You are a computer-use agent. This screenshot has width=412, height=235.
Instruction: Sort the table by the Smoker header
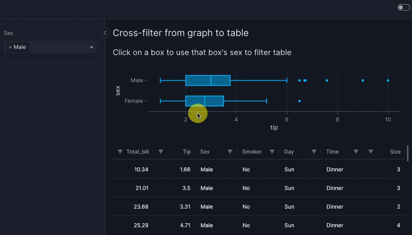pos(252,152)
